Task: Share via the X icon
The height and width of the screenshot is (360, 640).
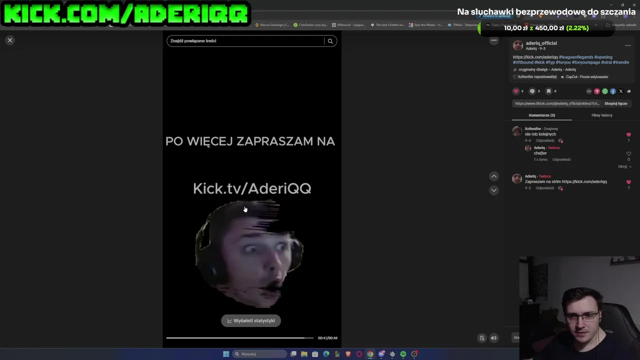Action: click(621, 91)
